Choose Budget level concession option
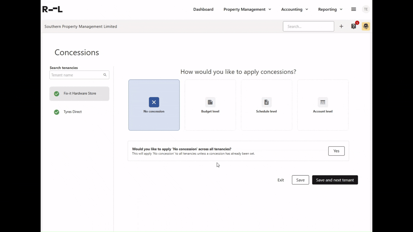Viewport: 413px width, 232px height. point(210,105)
